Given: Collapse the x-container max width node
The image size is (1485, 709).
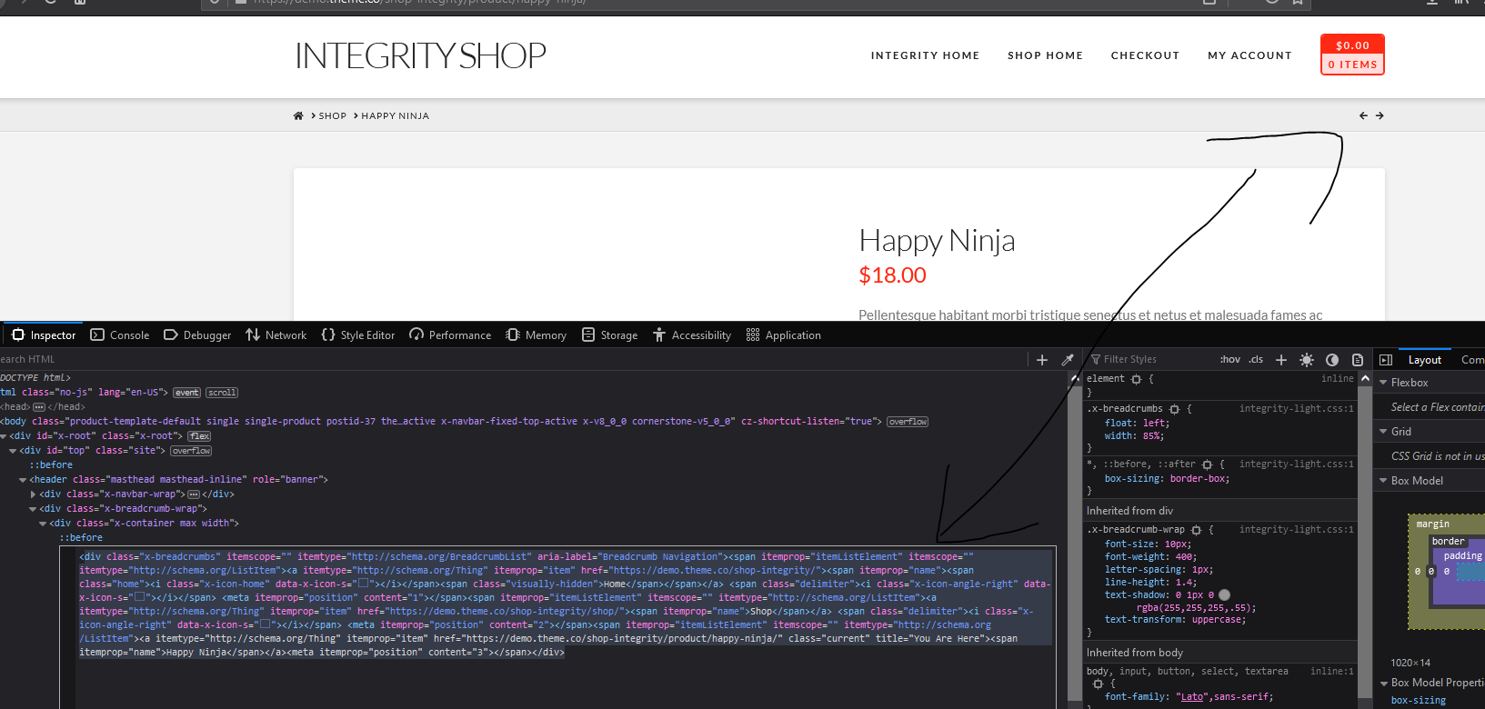Looking at the screenshot, I should tap(43, 524).
